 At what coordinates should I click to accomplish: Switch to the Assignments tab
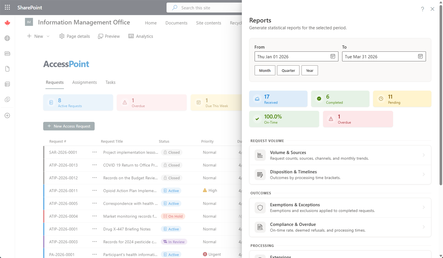coord(84,82)
